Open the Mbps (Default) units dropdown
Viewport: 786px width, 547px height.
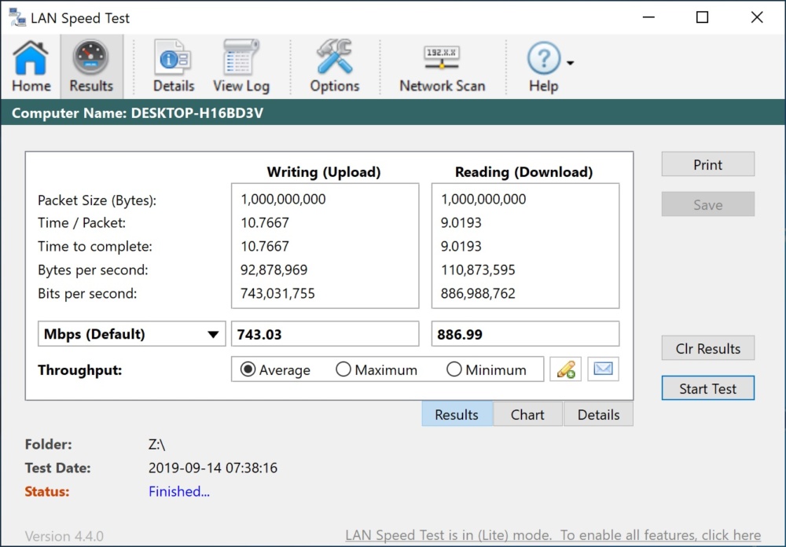(132, 334)
